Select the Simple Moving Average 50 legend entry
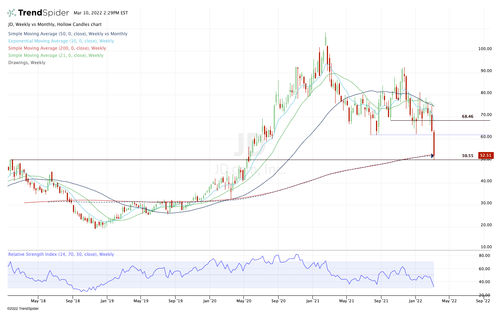This screenshot has width=501, height=312. tap(68, 34)
